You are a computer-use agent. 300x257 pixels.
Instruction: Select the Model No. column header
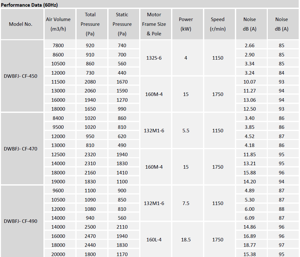tap(21, 24)
